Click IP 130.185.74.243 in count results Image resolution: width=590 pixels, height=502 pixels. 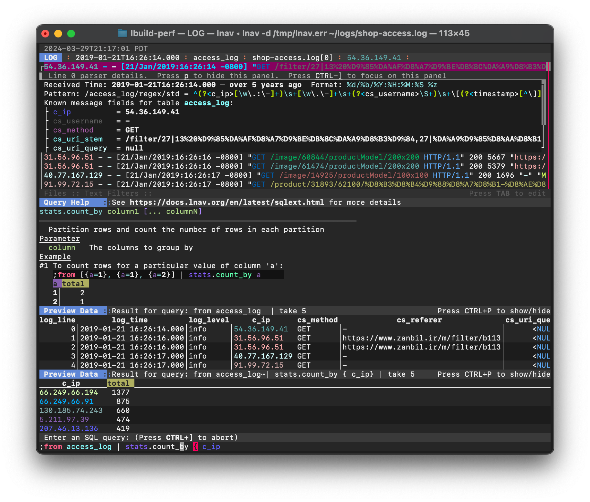[71, 410]
